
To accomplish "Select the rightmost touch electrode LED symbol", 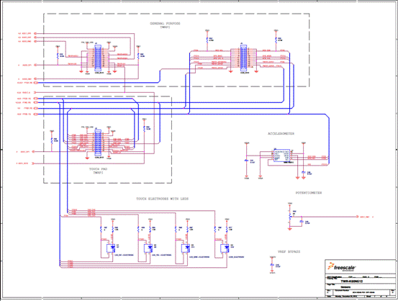I will (225, 248).
